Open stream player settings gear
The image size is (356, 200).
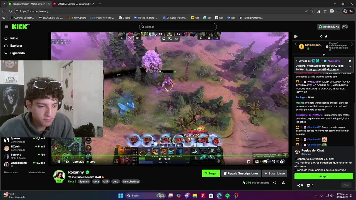coord(282,162)
